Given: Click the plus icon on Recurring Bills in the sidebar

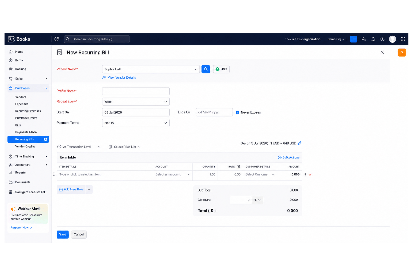Looking at the screenshot, I should click(x=45, y=139).
